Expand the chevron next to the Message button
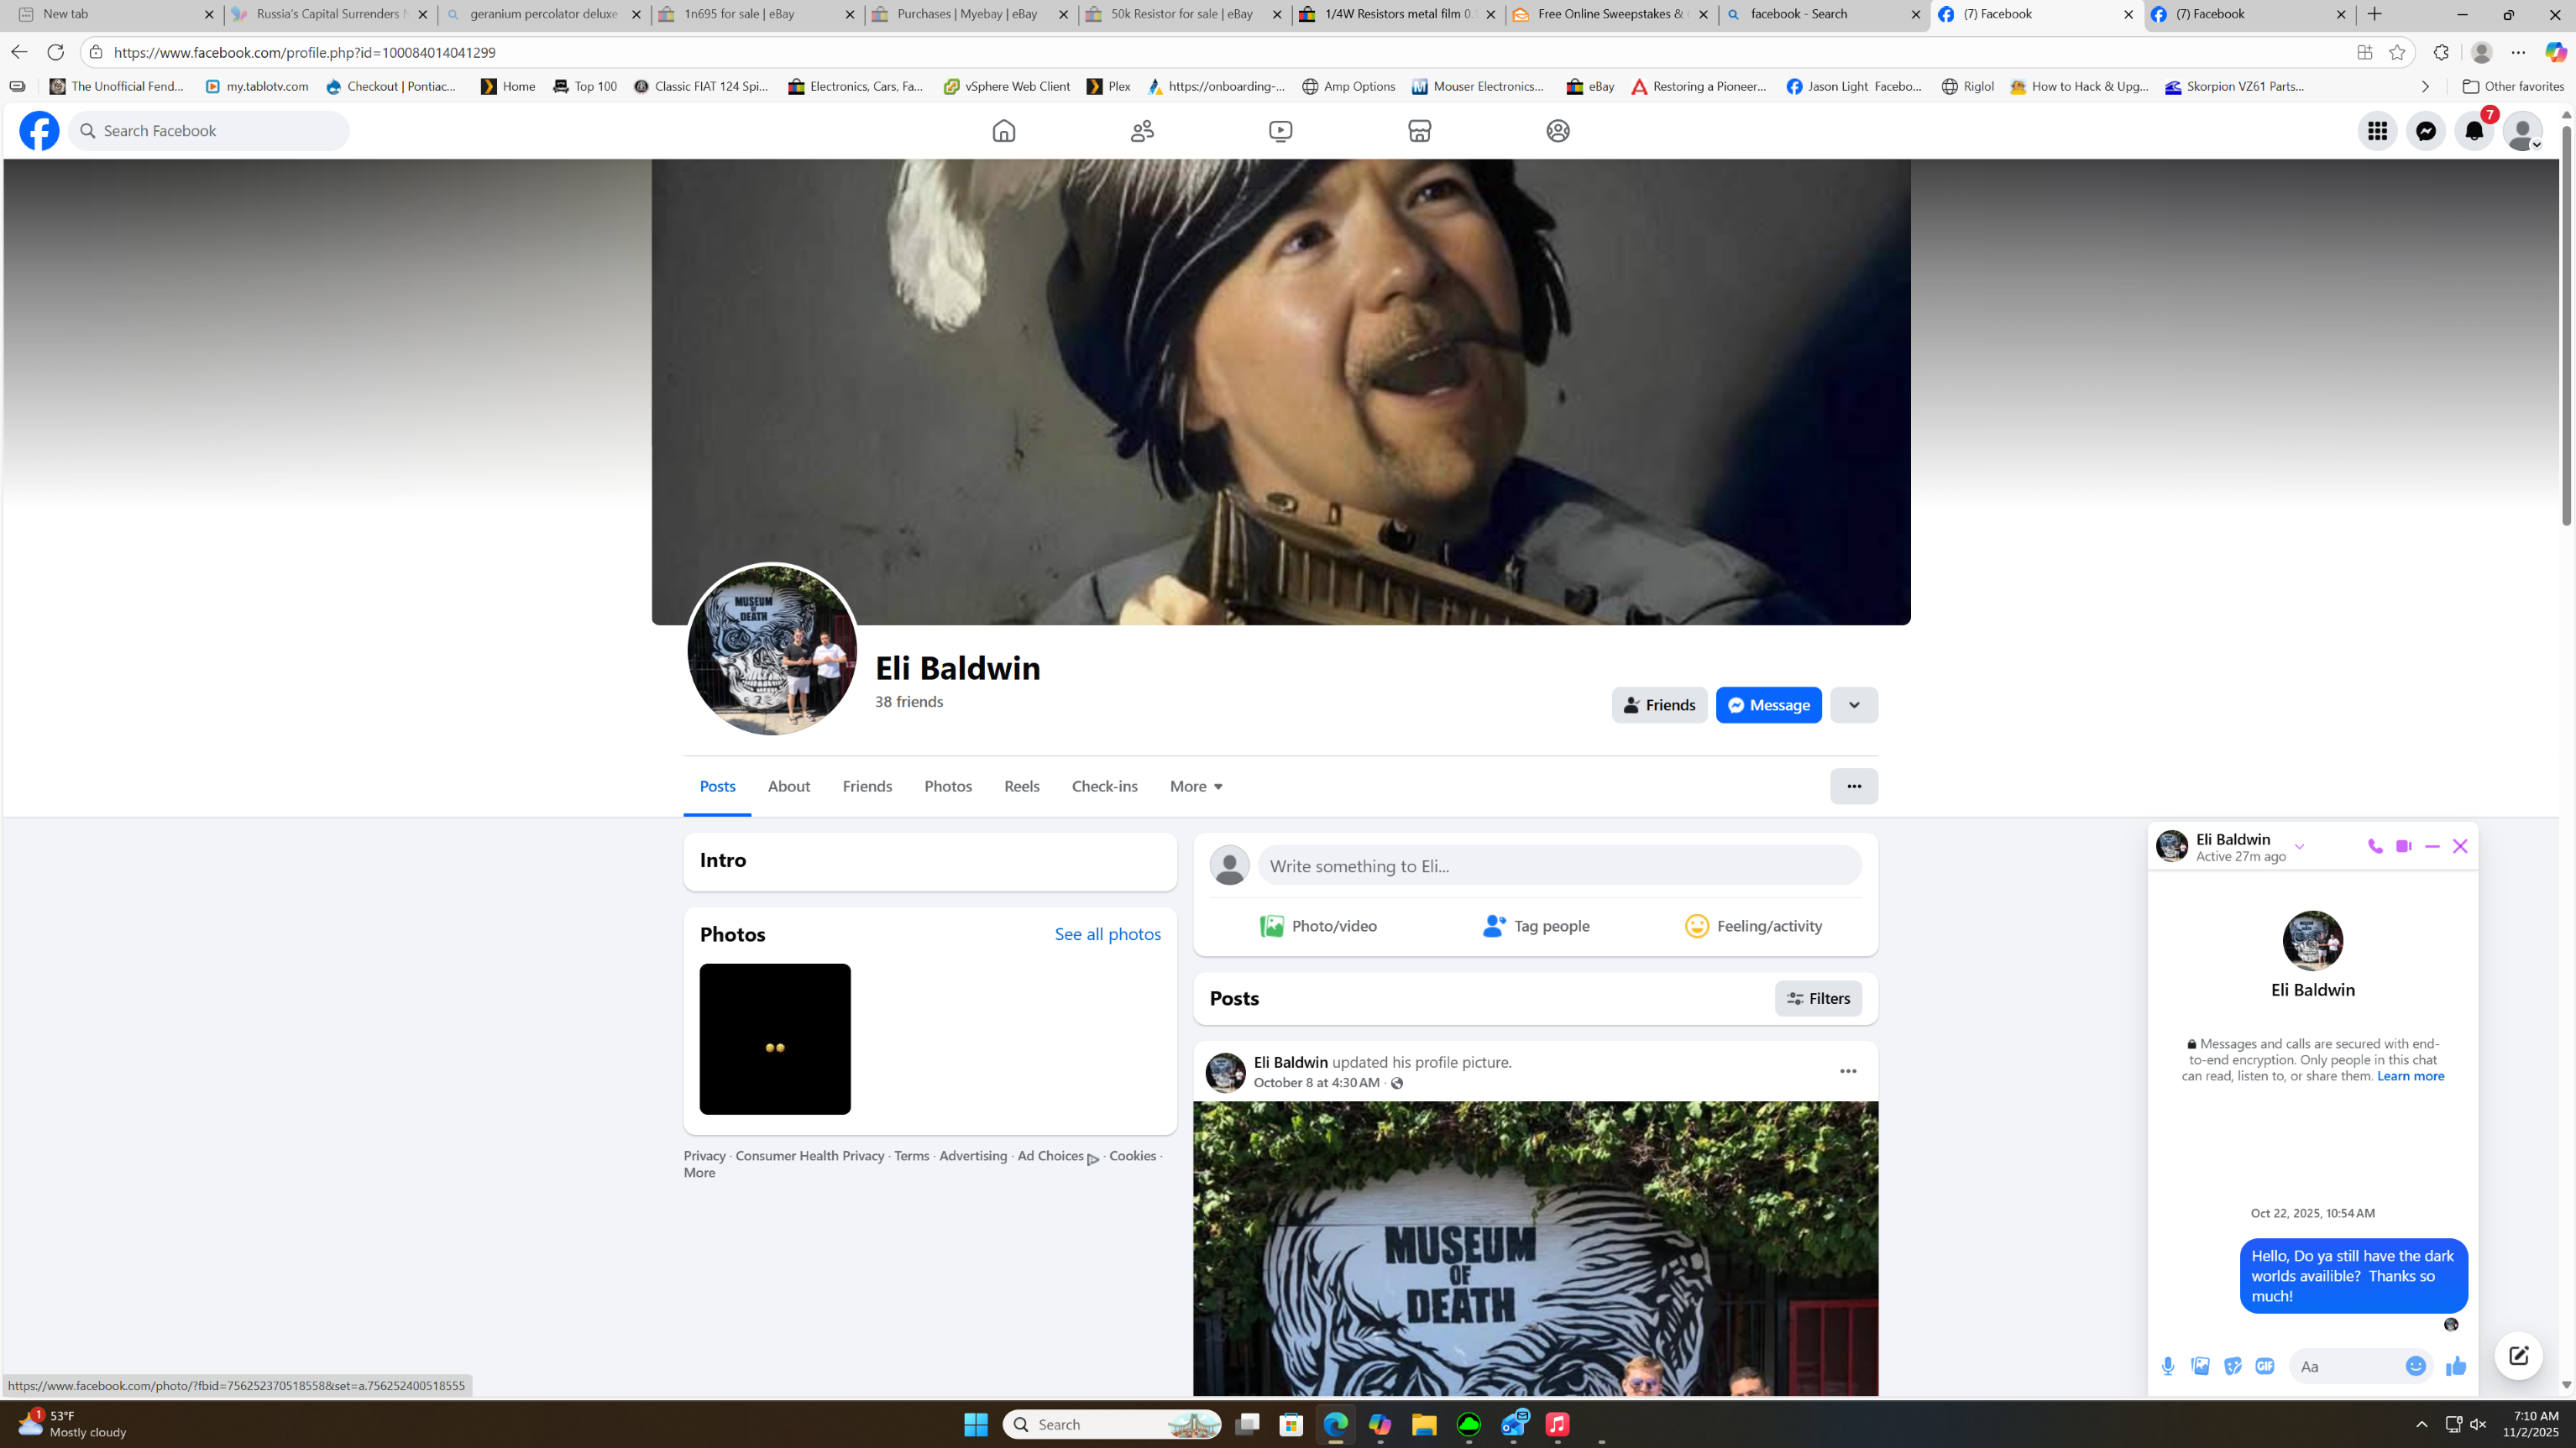This screenshot has height=1448, width=2576. click(1853, 705)
